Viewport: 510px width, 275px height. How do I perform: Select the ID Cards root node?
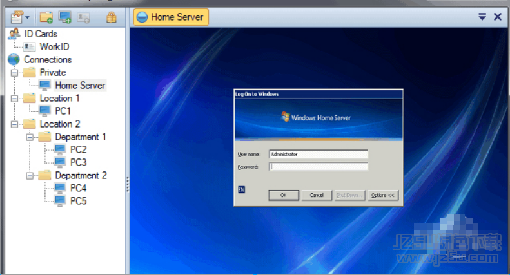(x=41, y=33)
